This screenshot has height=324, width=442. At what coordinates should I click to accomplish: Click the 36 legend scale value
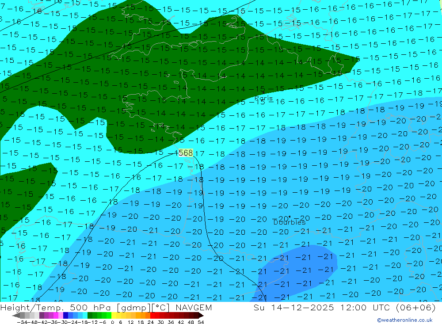click(171, 322)
